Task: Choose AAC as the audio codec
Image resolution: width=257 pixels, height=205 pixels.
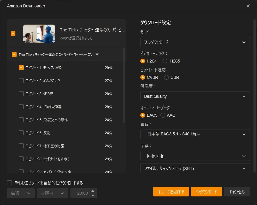Action: (163, 115)
